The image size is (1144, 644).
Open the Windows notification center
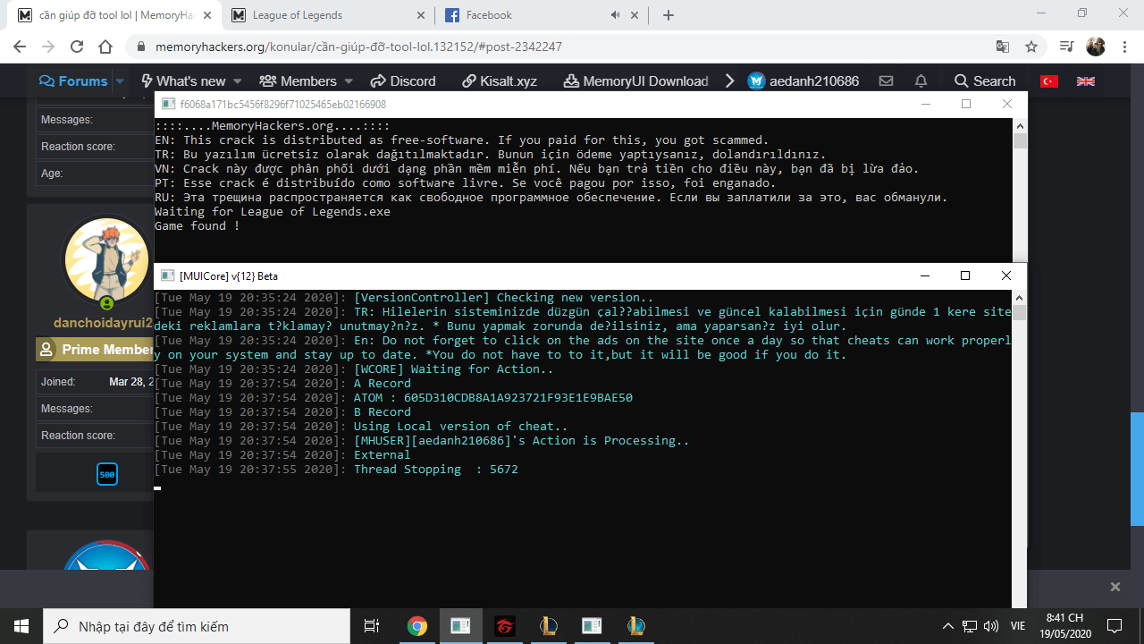(1115, 626)
